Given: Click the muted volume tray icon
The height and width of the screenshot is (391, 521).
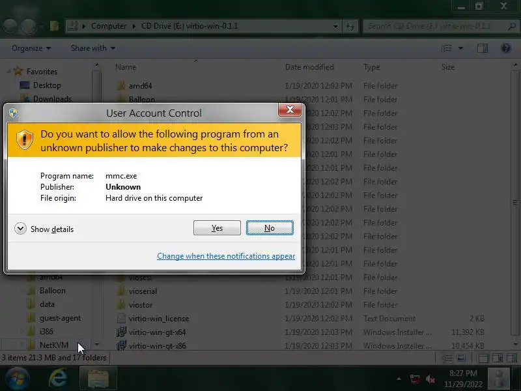Looking at the screenshot, I should click(x=430, y=379).
